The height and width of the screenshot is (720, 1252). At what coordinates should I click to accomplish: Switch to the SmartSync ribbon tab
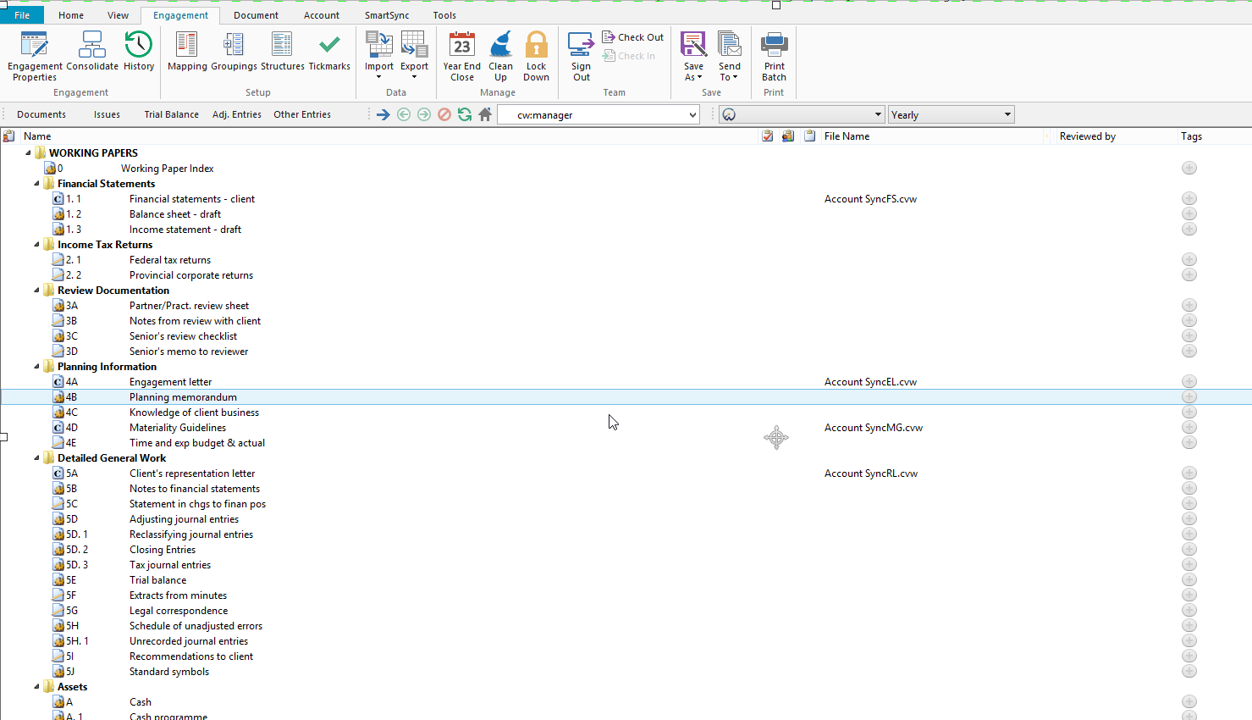pos(387,15)
